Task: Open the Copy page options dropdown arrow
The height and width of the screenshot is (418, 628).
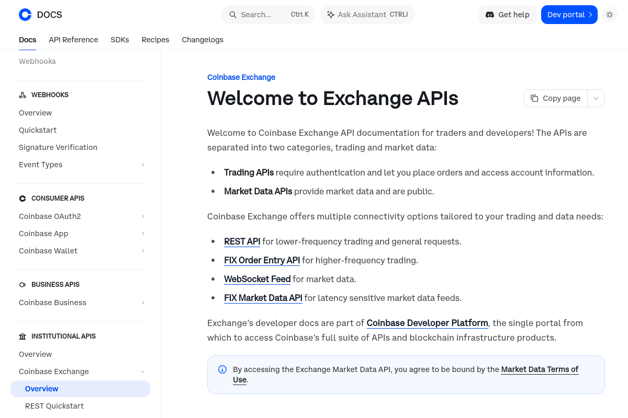Action: pos(596,98)
